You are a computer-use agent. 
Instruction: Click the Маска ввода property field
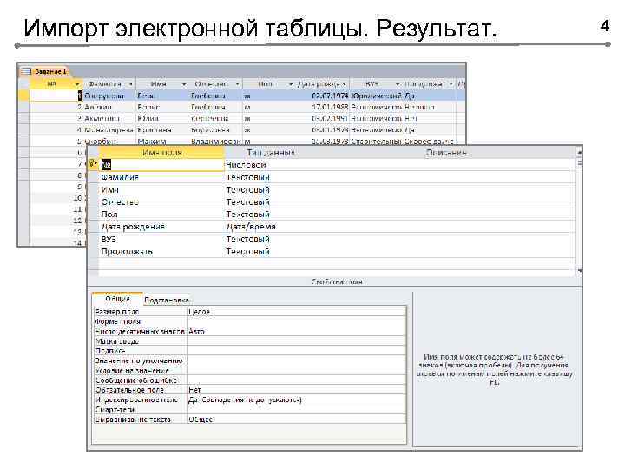297,341
